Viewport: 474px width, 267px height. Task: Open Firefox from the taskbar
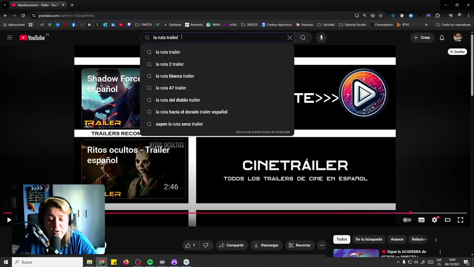coord(126,262)
